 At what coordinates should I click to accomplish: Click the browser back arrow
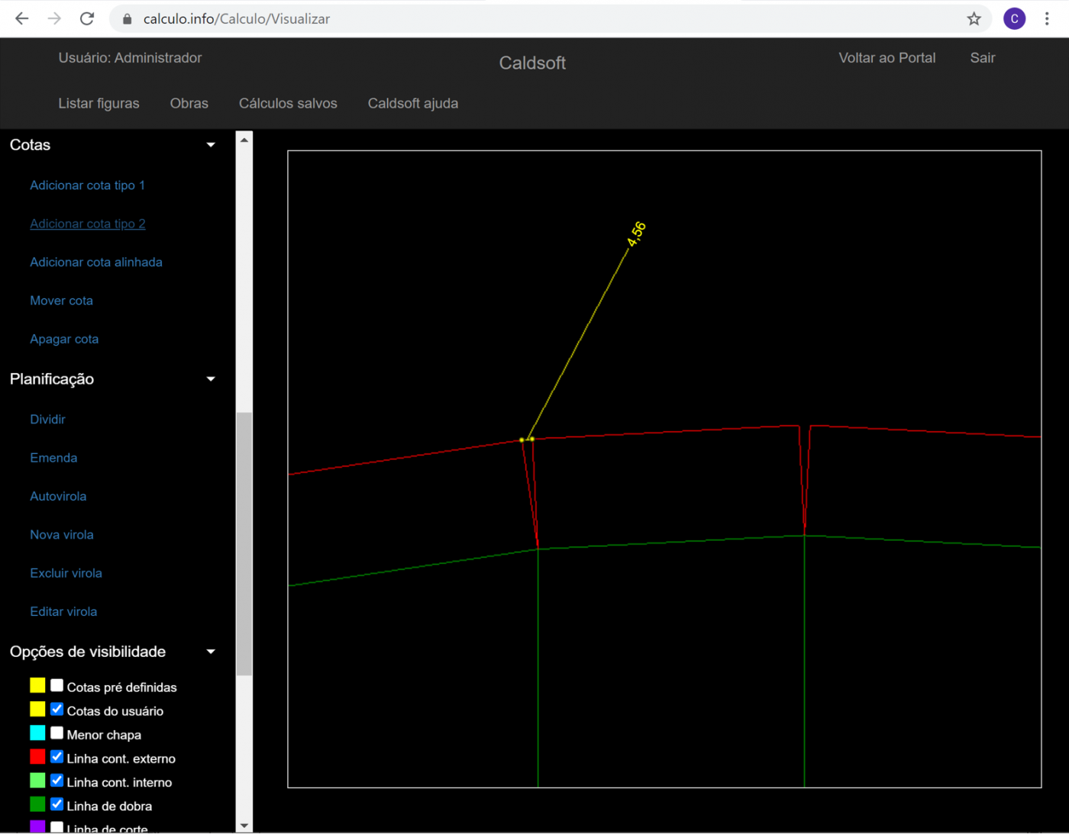[21, 19]
